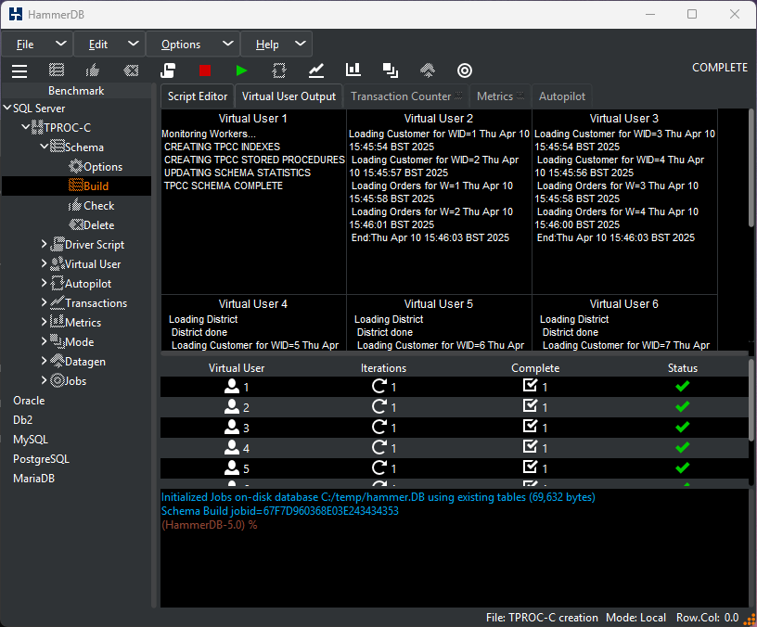Click the Schema icon in tree

click(x=58, y=147)
